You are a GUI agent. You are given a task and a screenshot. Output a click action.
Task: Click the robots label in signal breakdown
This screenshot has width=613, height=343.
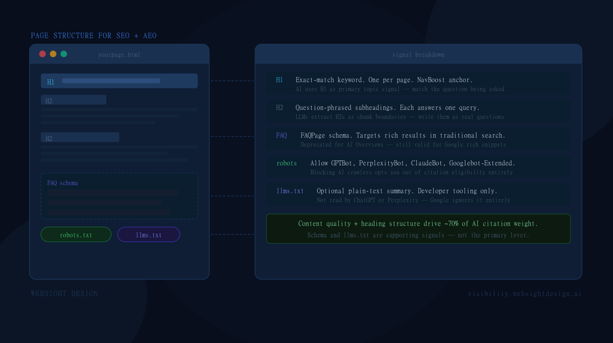[287, 163]
